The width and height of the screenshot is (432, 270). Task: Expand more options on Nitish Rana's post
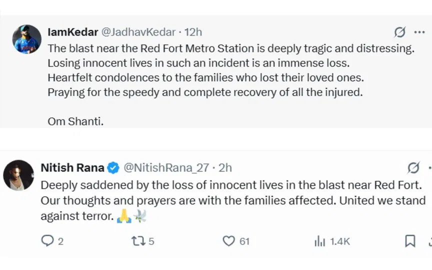(x=429, y=167)
